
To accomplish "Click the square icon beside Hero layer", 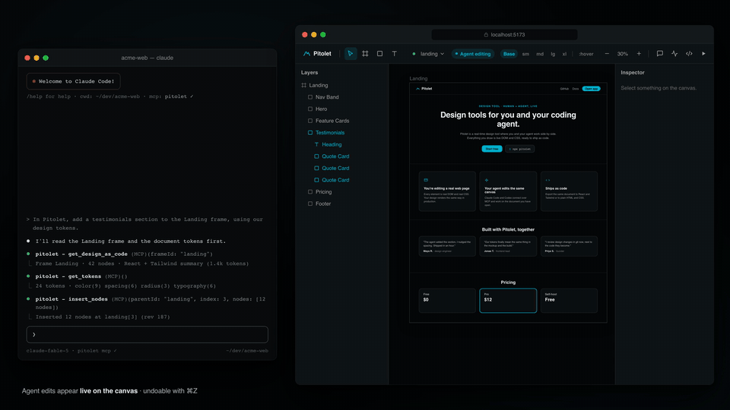I will pyautogui.click(x=310, y=109).
